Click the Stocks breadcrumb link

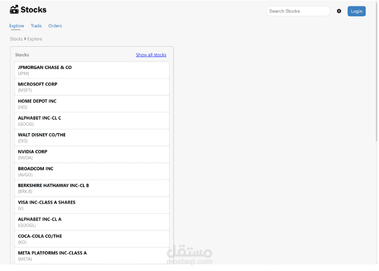[x=16, y=39]
